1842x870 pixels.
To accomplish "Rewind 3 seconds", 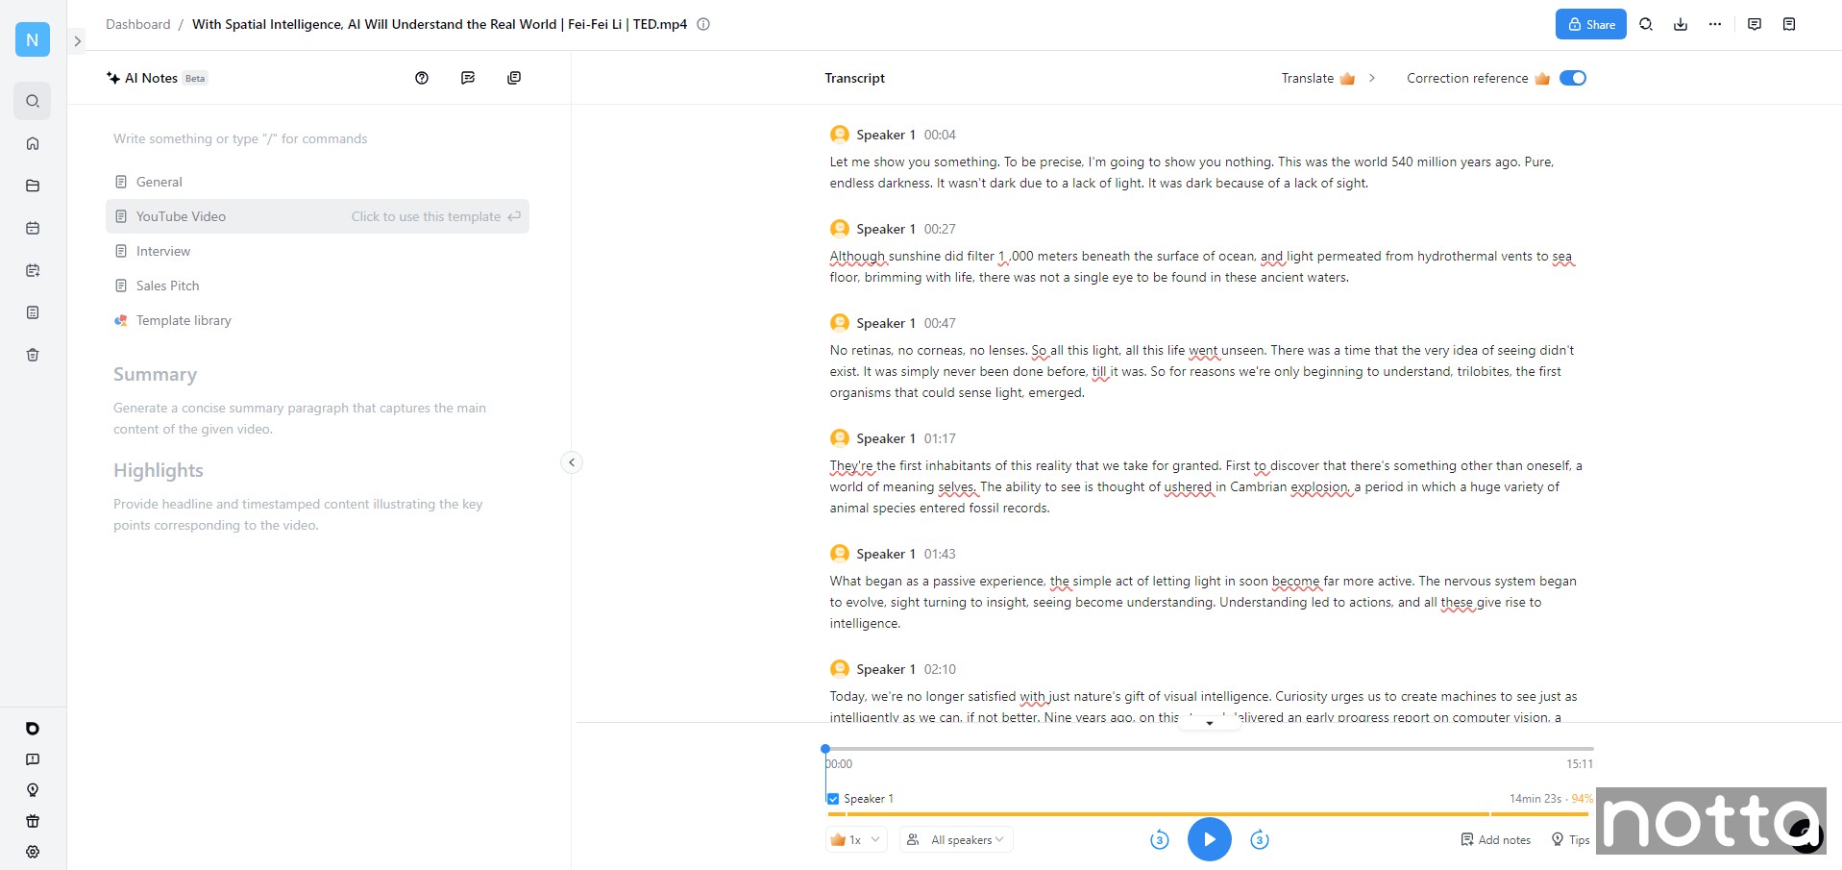I will point(1160,840).
